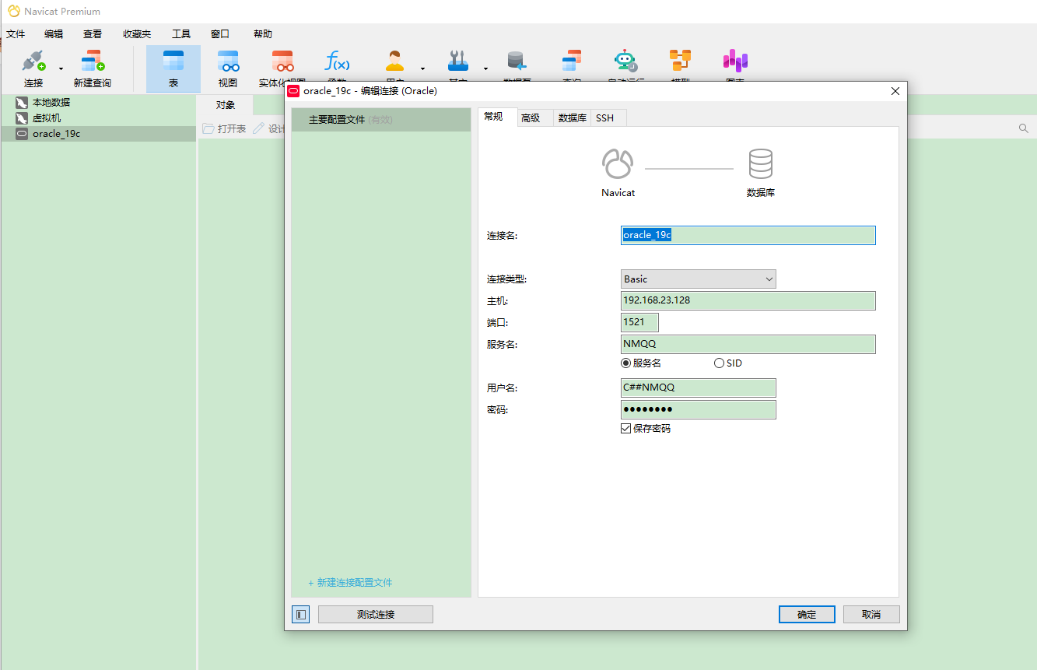Click the 测试连接 button

[376, 614]
